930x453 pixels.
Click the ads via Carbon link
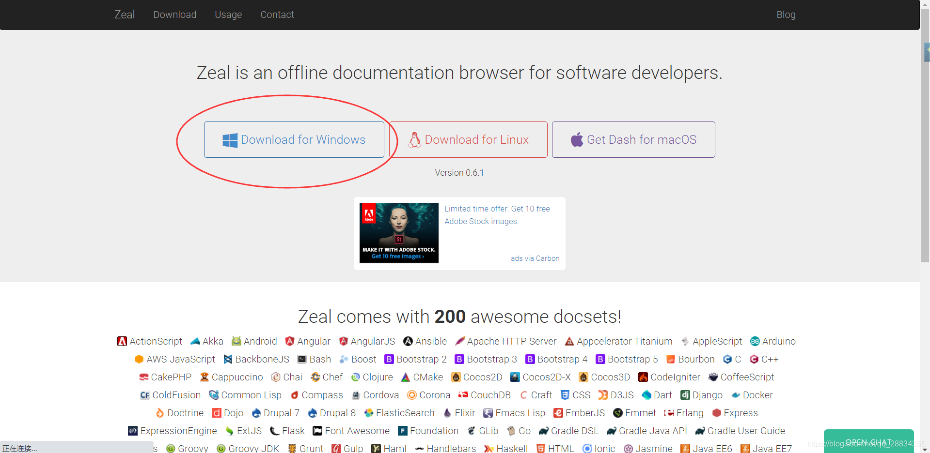click(x=535, y=258)
